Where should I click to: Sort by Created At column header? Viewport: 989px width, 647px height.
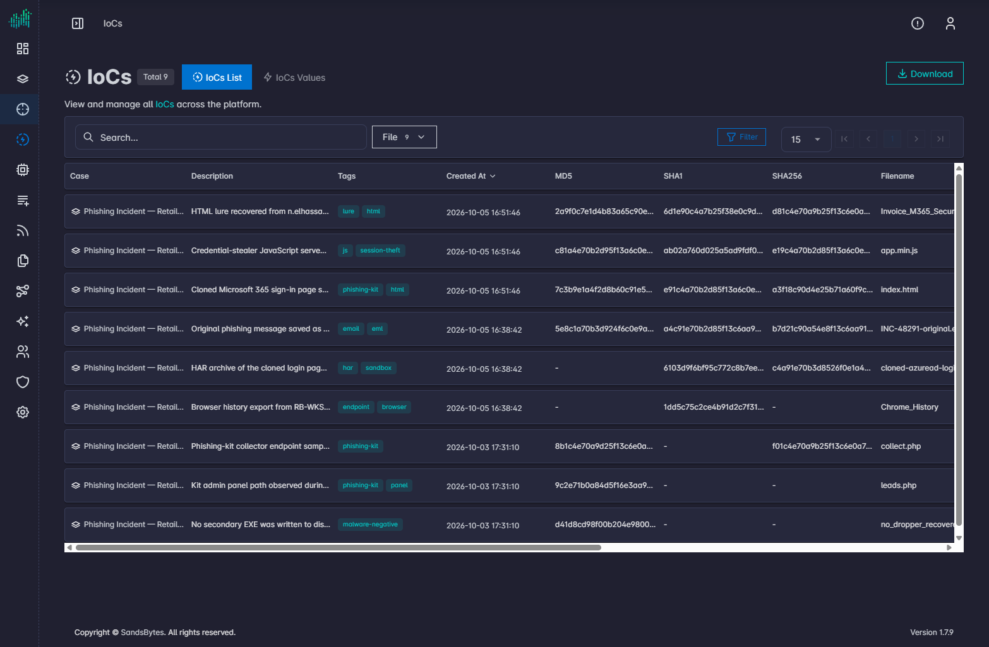point(471,176)
